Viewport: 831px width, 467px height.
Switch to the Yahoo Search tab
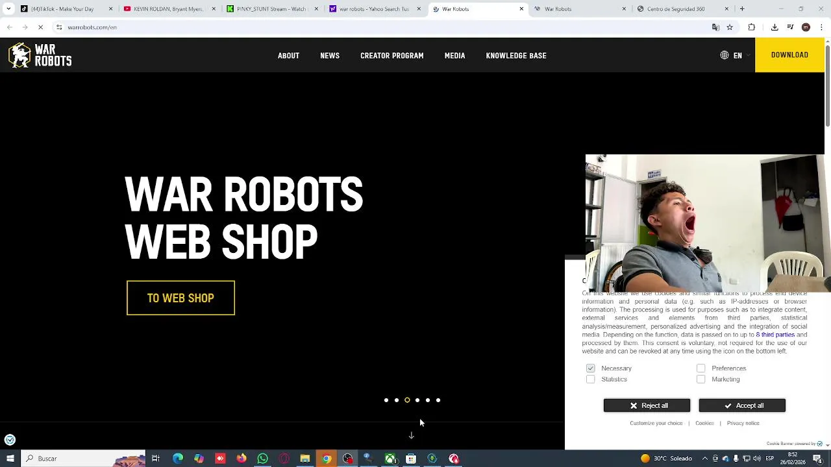[x=373, y=9]
